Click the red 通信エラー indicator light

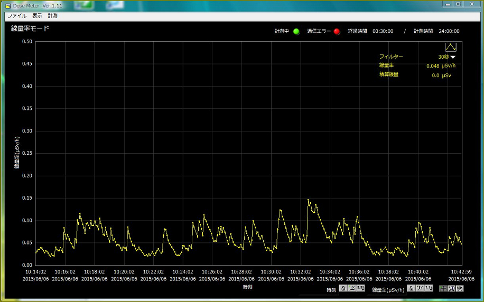[337, 31]
